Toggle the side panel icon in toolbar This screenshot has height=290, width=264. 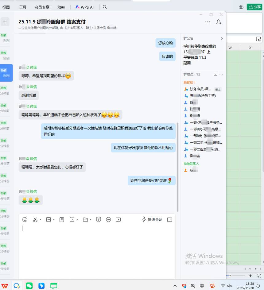(170, 219)
